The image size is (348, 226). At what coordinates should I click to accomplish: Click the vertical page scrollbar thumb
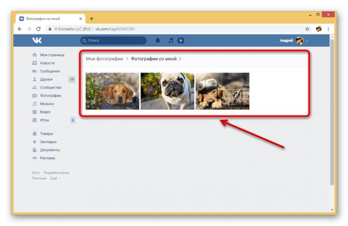point(332,112)
